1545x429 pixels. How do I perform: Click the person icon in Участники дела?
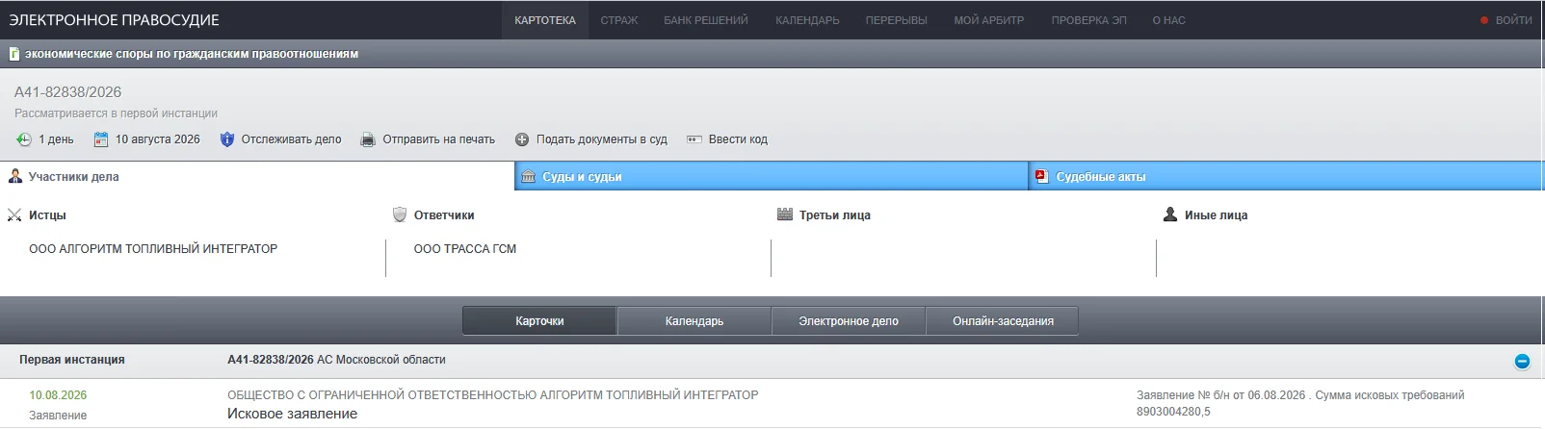click(15, 176)
